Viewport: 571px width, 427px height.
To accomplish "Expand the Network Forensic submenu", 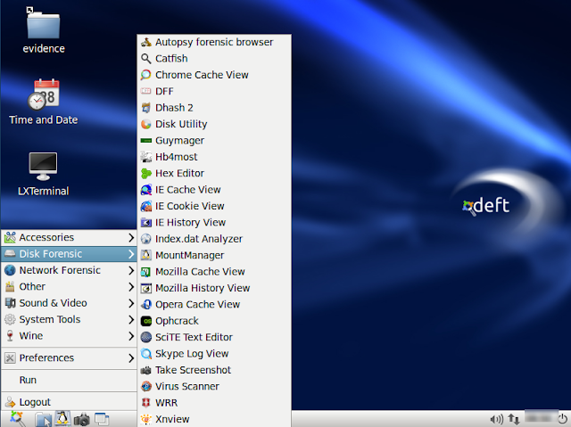I will pos(69,270).
